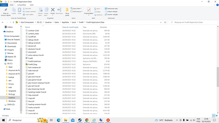Click the Colar paste icon

tap(19, 11)
